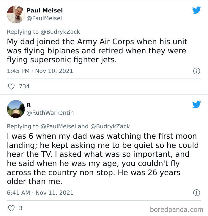Like Ruth Warkentin's tweet with the heart icon
The width and height of the screenshot is (208, 216).
(11, 208)
